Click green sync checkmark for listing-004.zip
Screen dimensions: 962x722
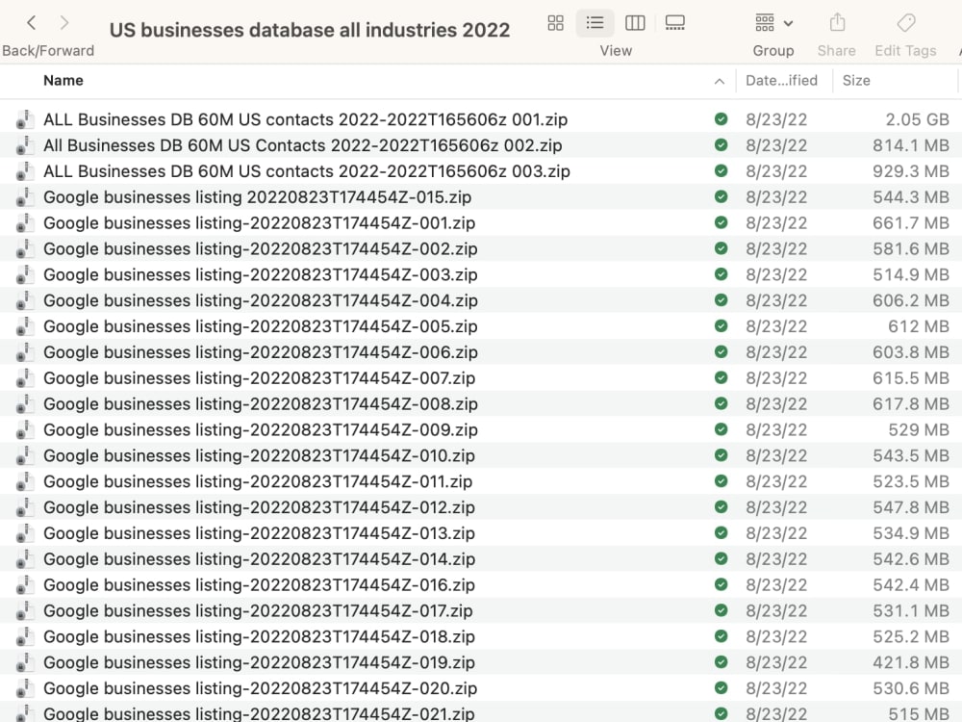721,300
